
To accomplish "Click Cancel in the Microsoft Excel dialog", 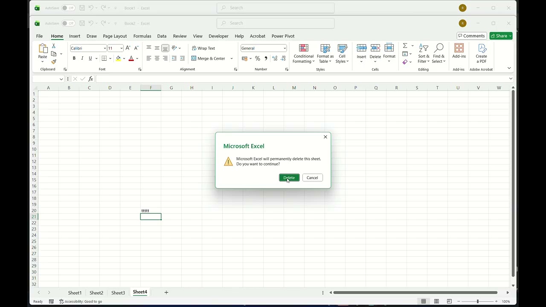I will (x=312, y=178).
